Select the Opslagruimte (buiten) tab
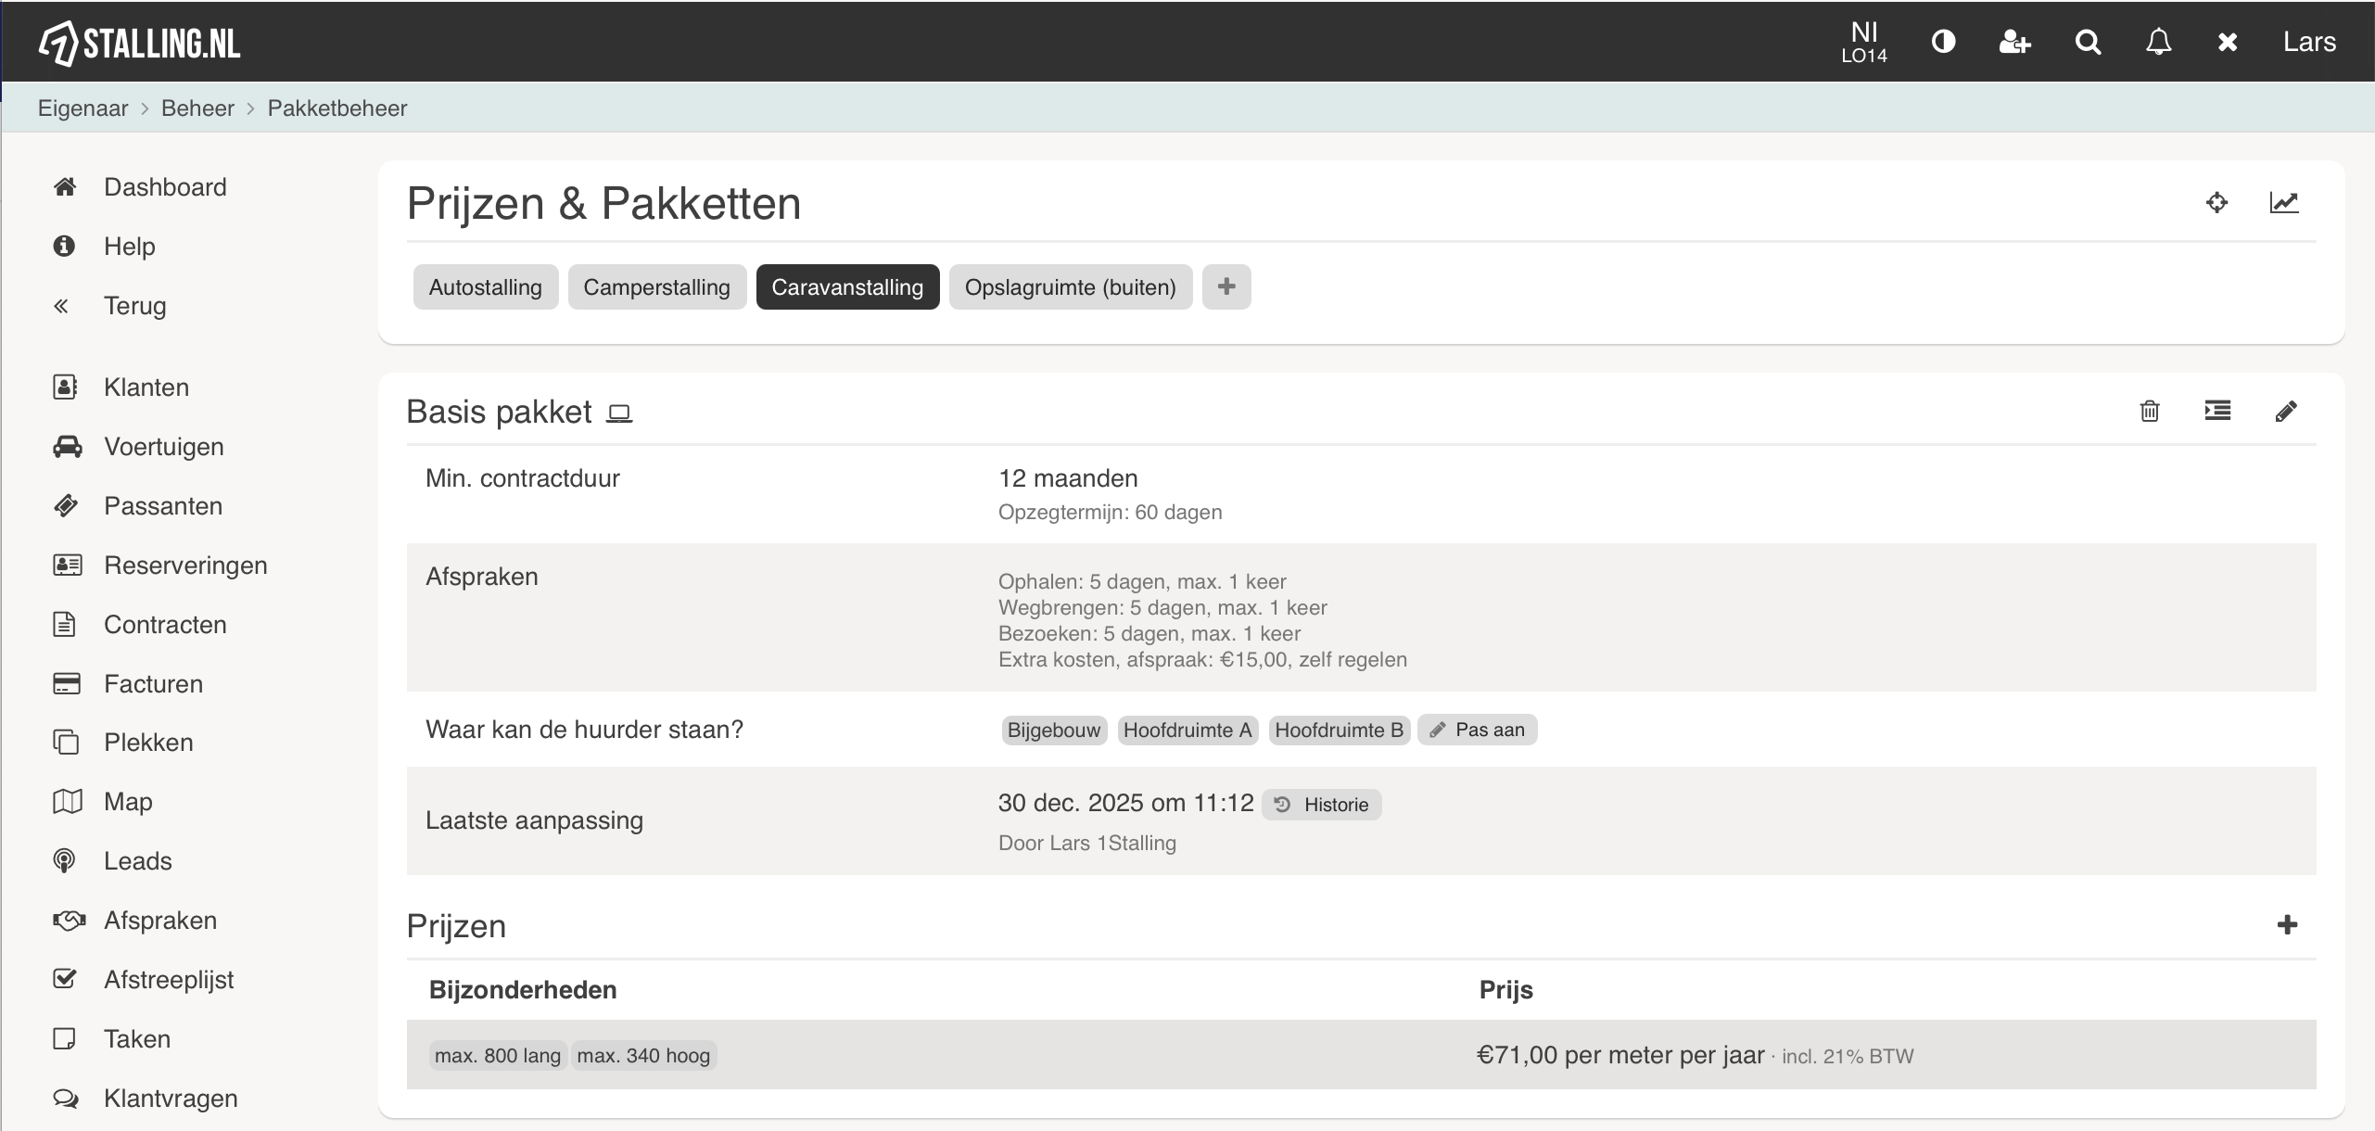Screen dimensions: 2375x1131 (1070, 287)
